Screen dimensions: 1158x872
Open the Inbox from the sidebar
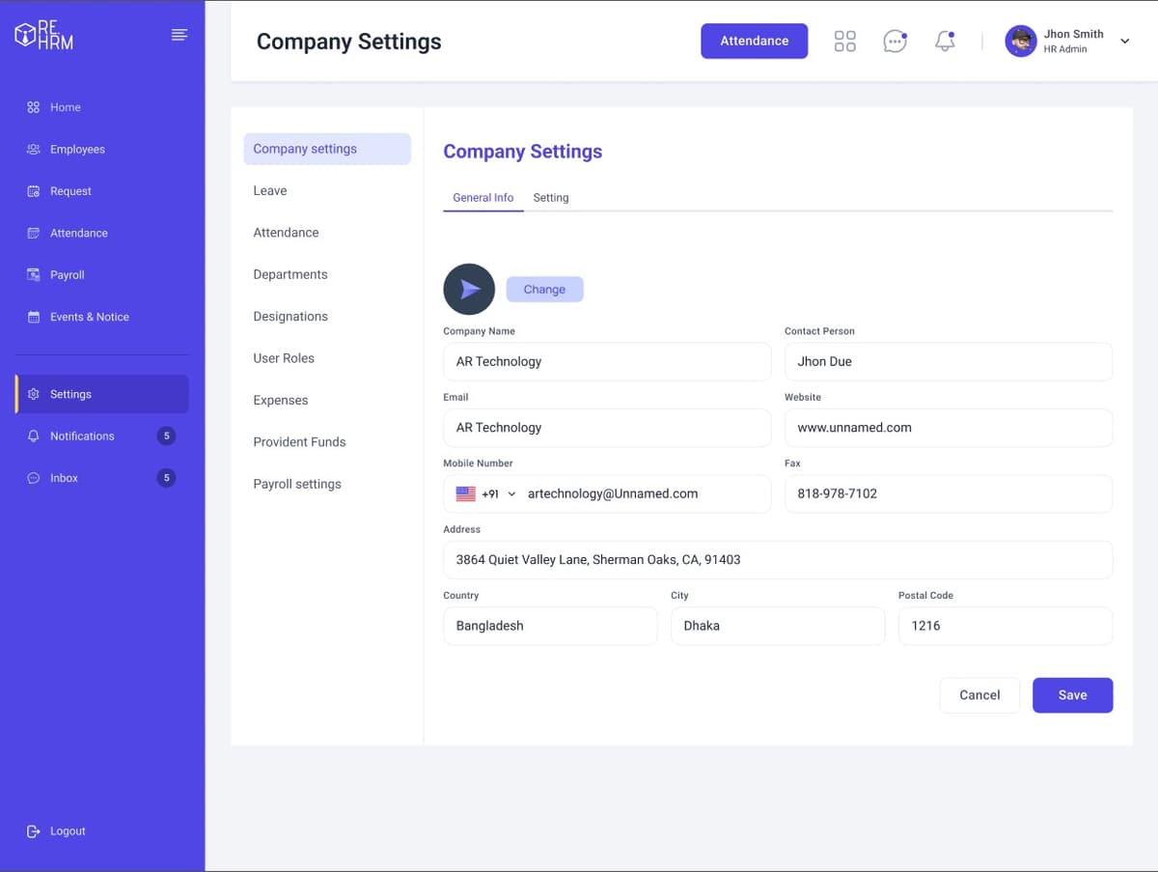66,477
